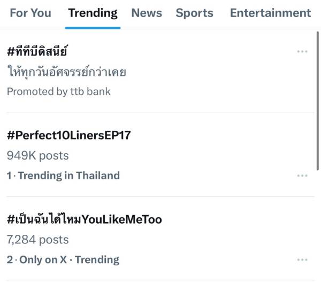Image resolution: width=321 pixels, height=285 pixels.
Task: Click the vertical scrollbar on the right edge
Action: point(318,101)
